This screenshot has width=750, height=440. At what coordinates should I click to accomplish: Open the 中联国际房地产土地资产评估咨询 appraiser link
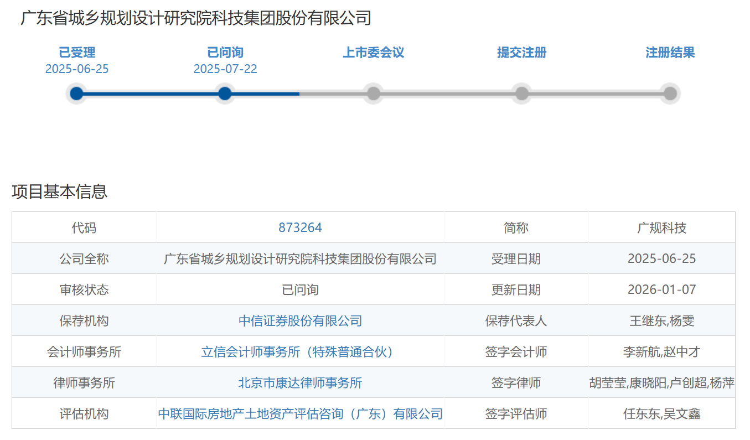click(x=300, y=413)
